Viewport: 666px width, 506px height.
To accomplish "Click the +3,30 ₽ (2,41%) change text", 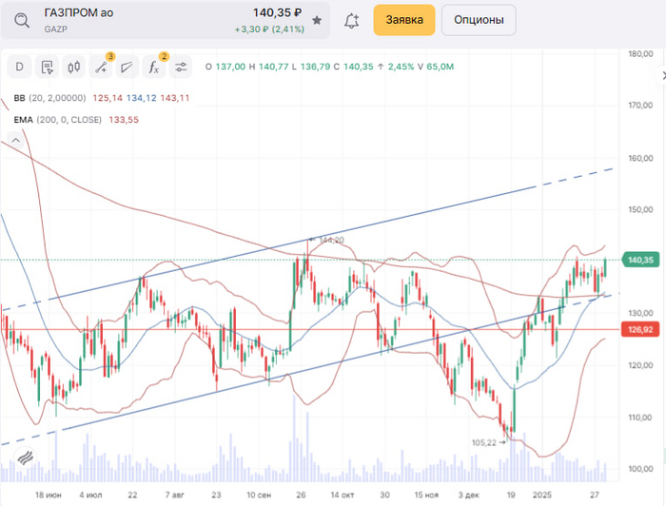I will click(x=269, y=29).
